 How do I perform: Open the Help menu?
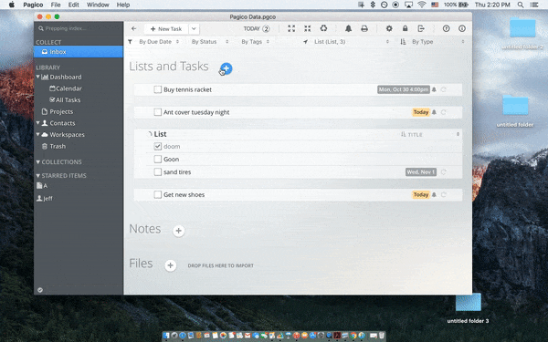tap(123, 5)
